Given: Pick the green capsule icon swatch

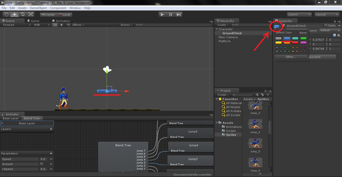Looking at the screenshot, I should pos(303,38).
